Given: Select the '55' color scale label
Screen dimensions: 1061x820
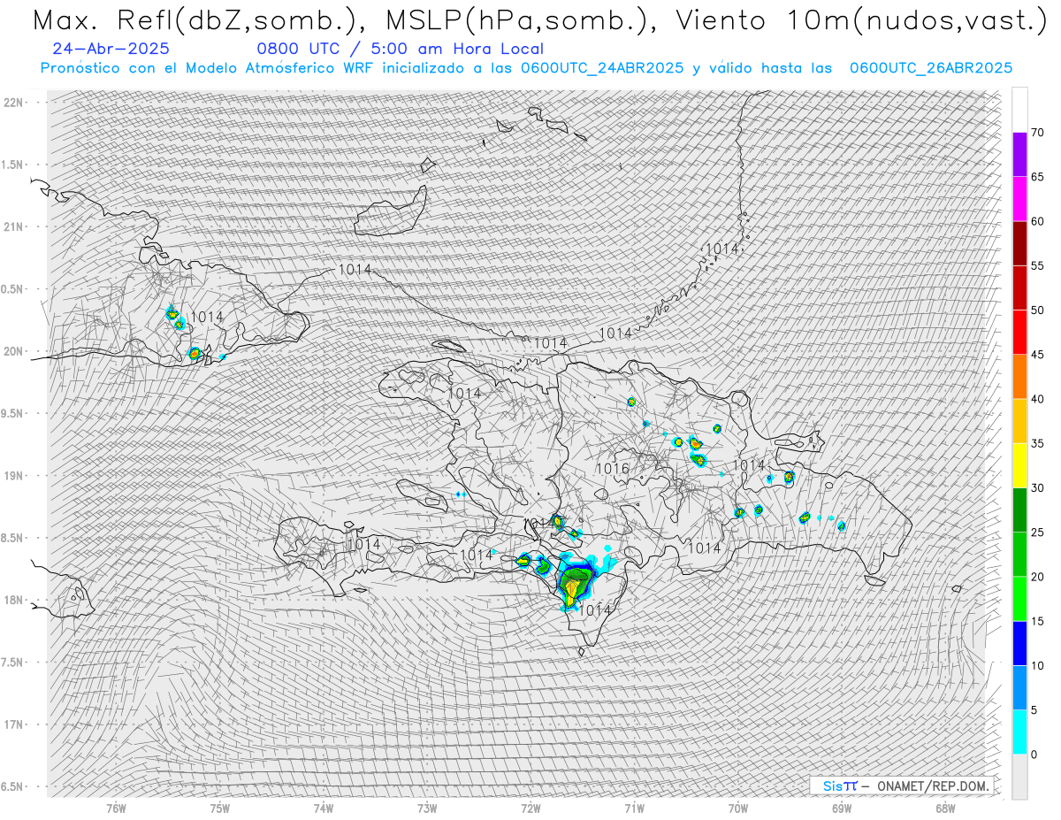Looking at the screenshot, I should tap(1037, 266).
